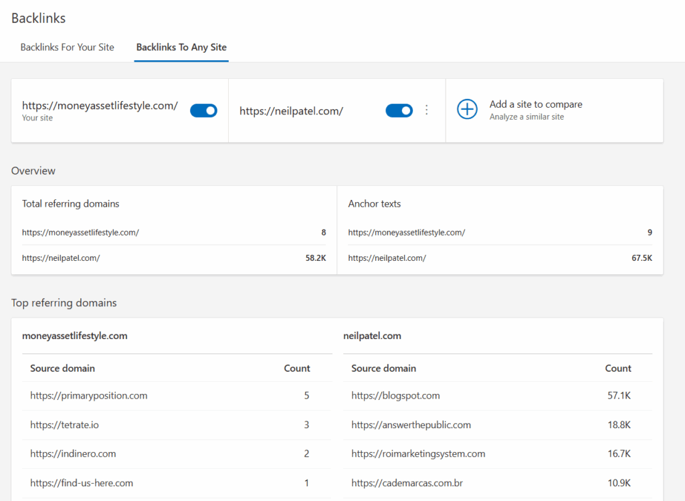Viewport: 685px width, 501px height.
Task: Toggle off the neilpatel.com site switch
Action: (x=399, y=110)
